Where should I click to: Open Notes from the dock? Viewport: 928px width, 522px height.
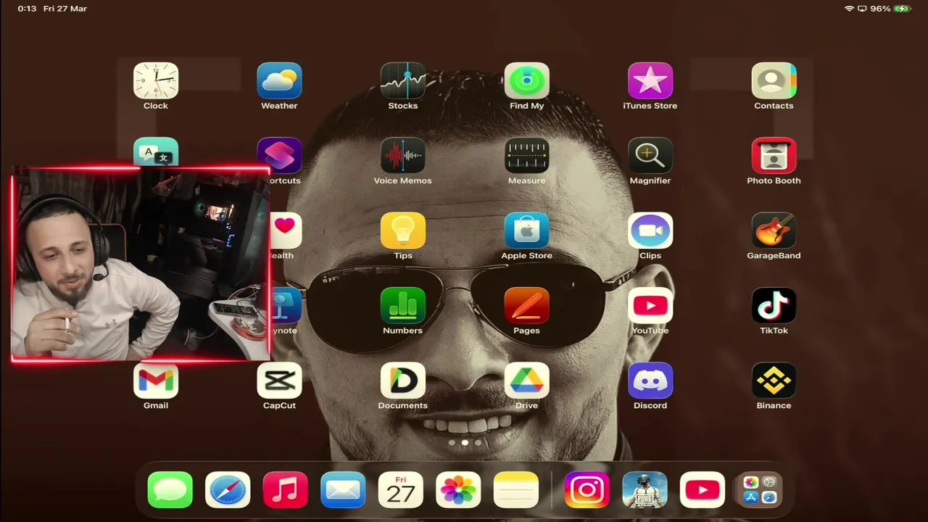[516, 490]
